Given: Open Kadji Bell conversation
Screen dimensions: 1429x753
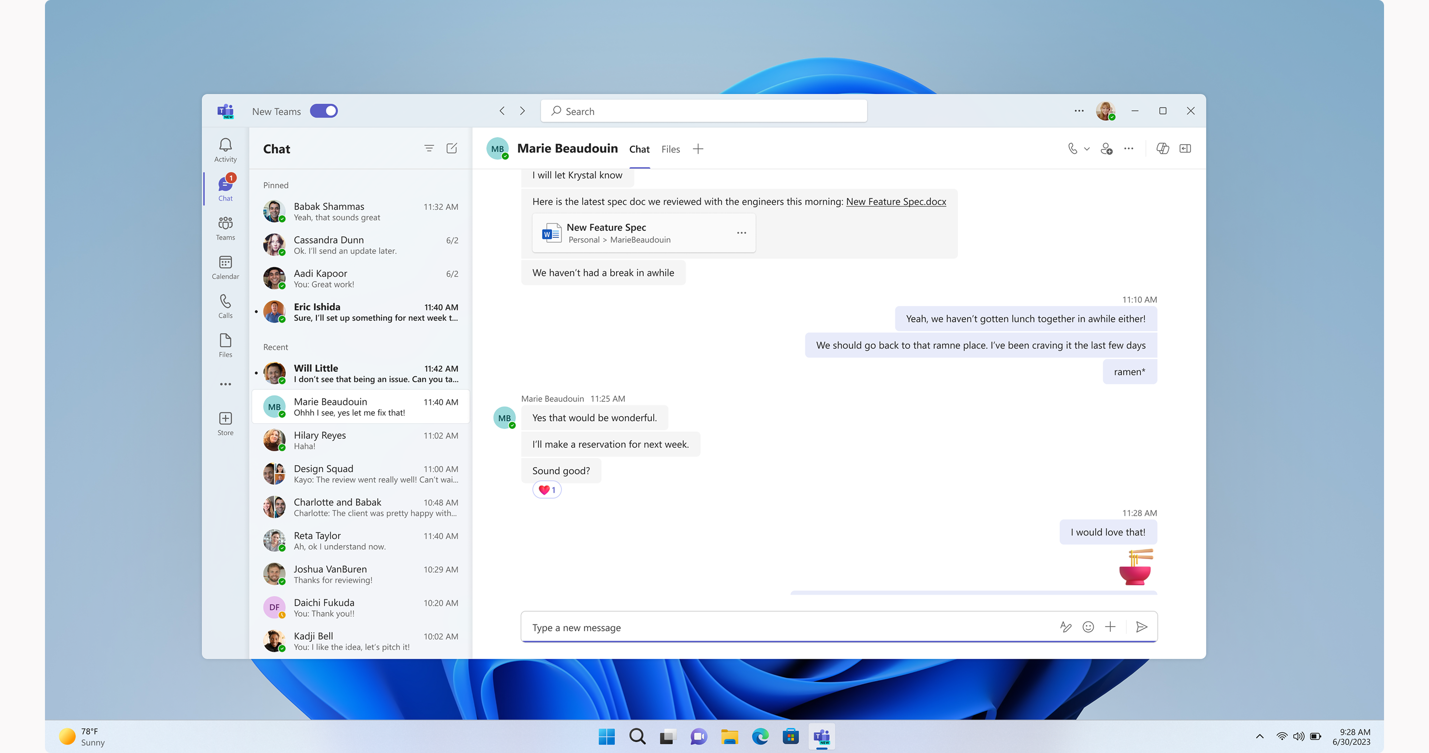Looking at the screenshot, I should (361, 641).
